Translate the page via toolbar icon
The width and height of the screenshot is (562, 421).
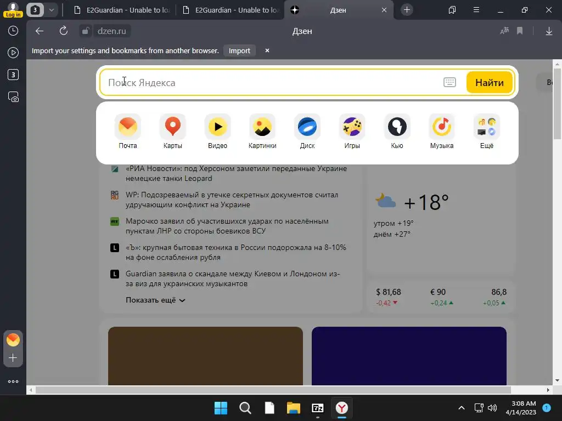point(504,31)
